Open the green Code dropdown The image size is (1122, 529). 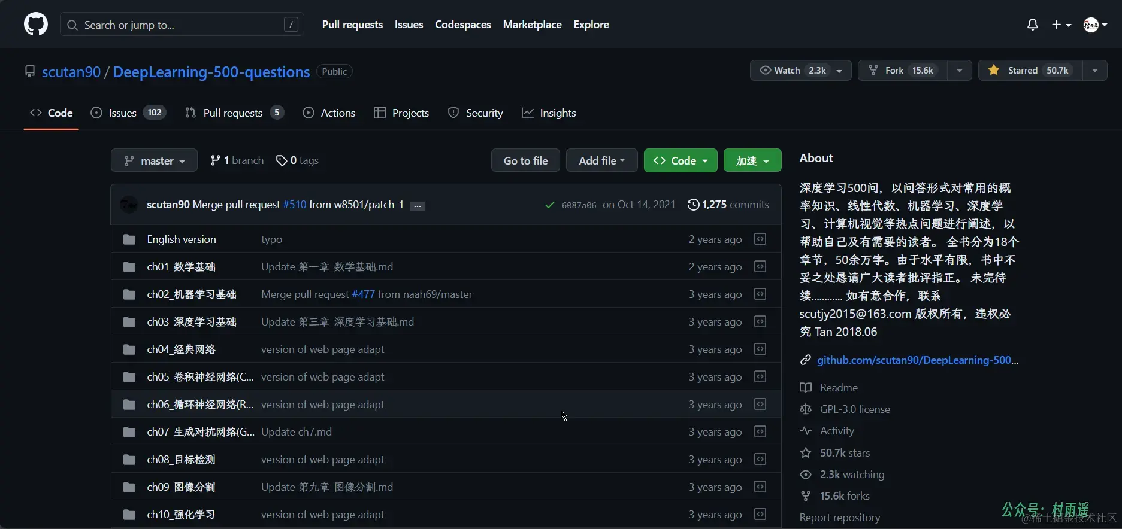click(681, 160)
